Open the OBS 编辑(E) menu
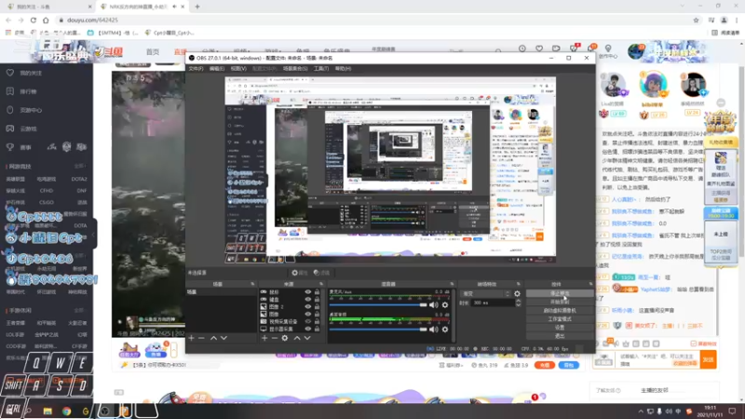The height and width of the screenshot is (419, 745). (217, 68)
